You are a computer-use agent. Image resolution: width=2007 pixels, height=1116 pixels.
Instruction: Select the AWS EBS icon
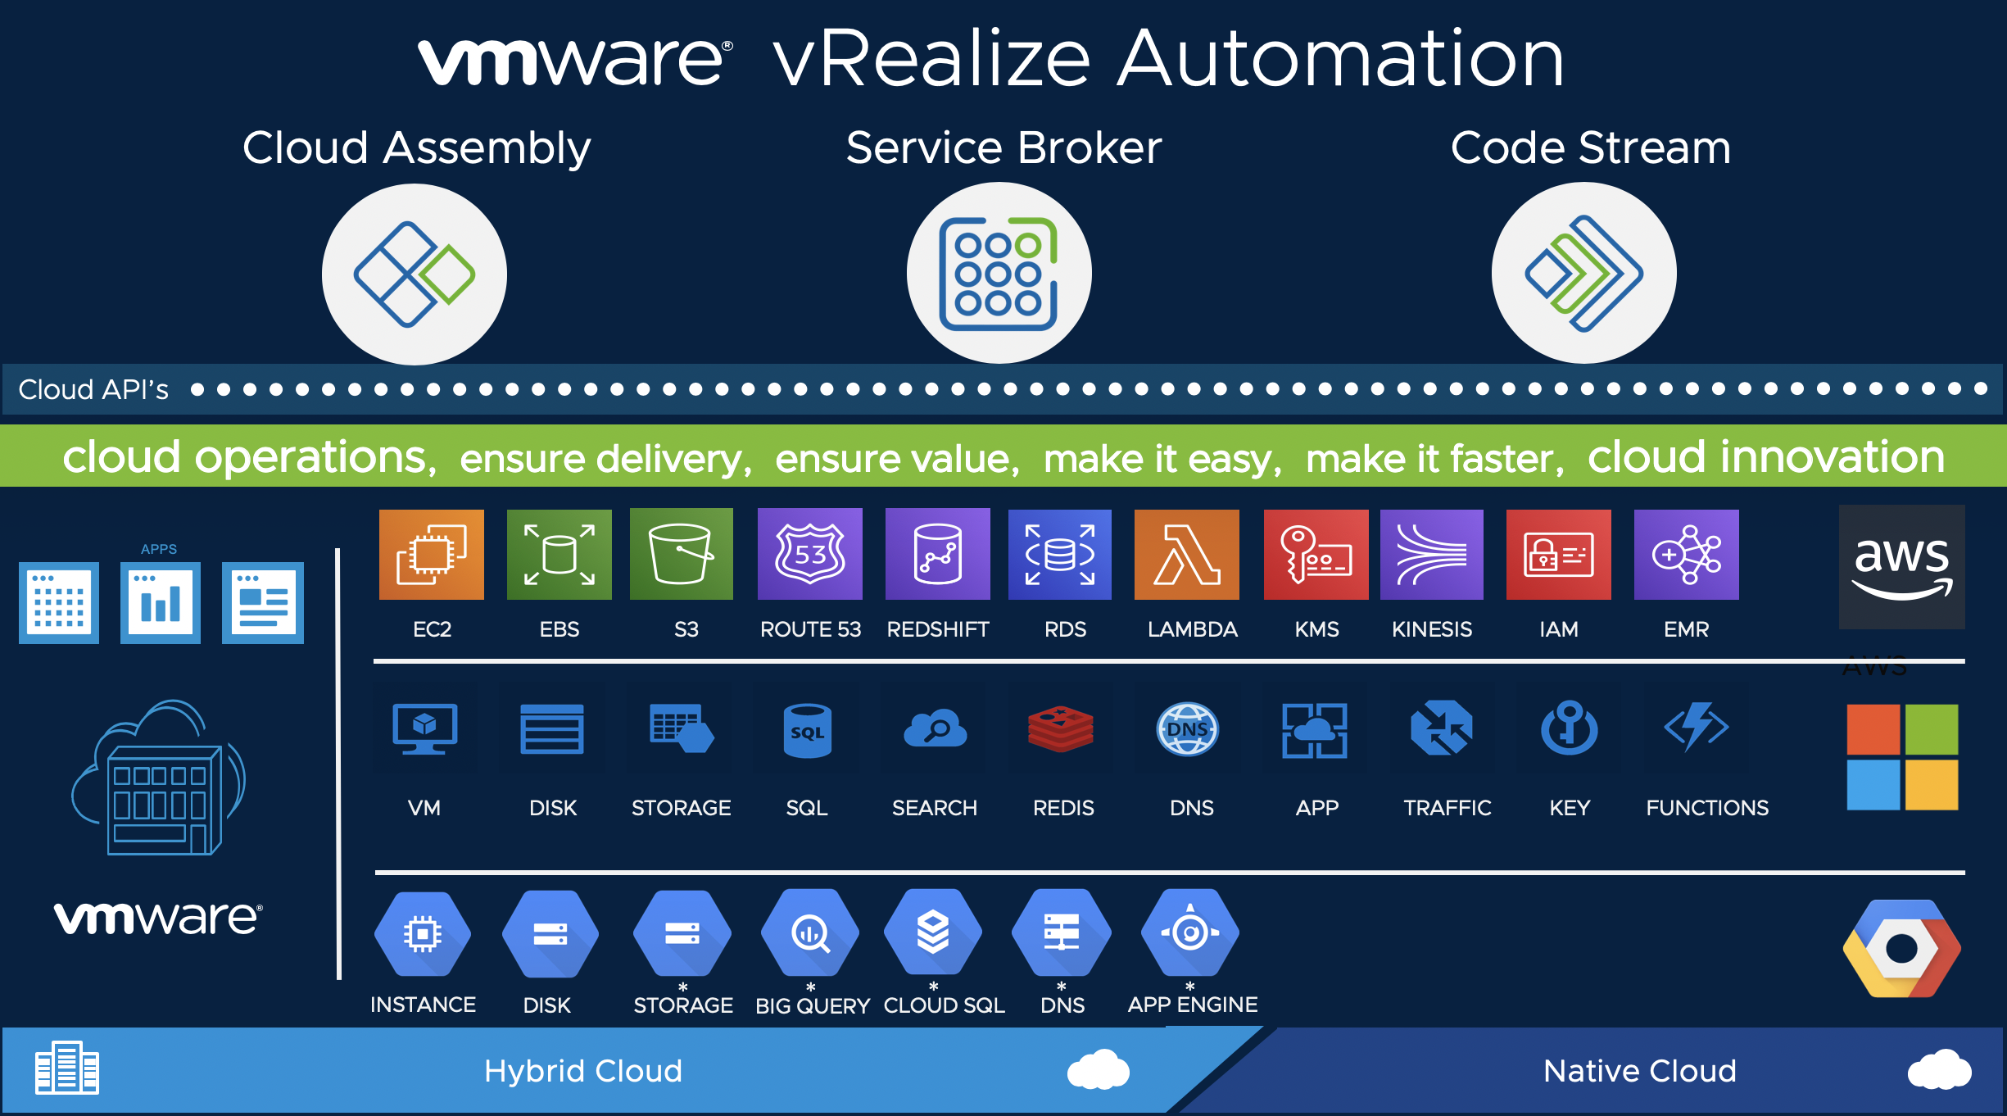click(x=560, y=555)
